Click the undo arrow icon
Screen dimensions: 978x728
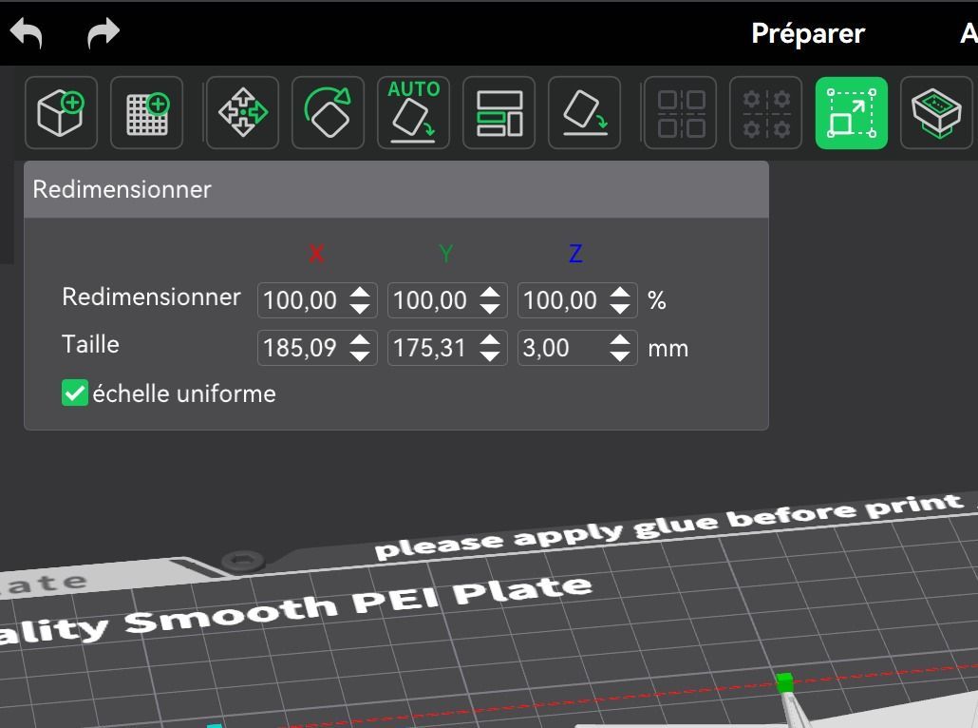click(x=27, y=32)
